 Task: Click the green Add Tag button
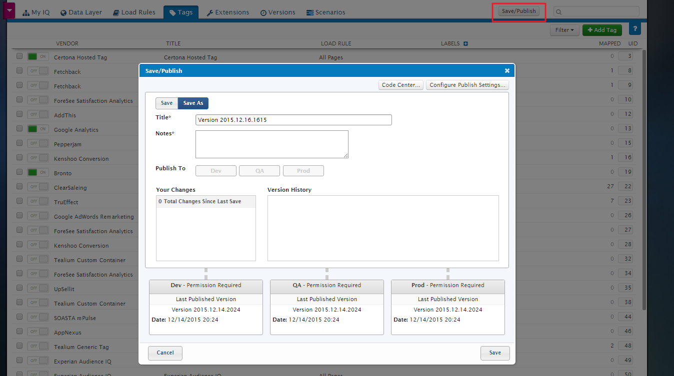(x=602, y=30)
